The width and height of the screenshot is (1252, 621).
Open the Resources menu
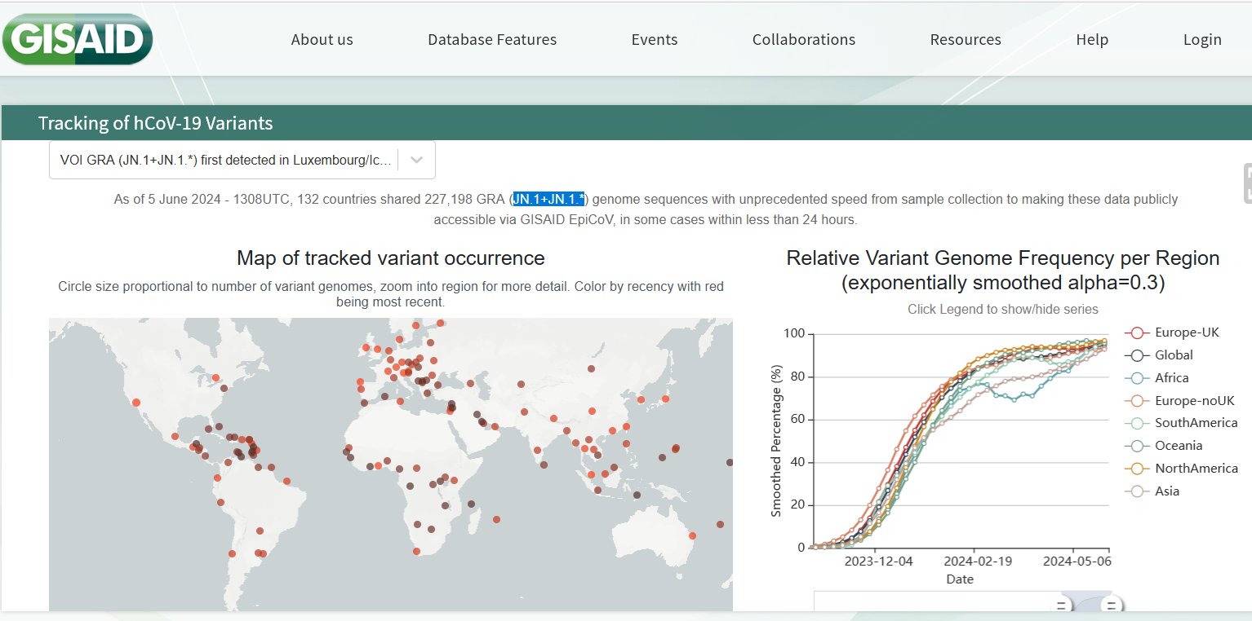(x=966, y=40)
